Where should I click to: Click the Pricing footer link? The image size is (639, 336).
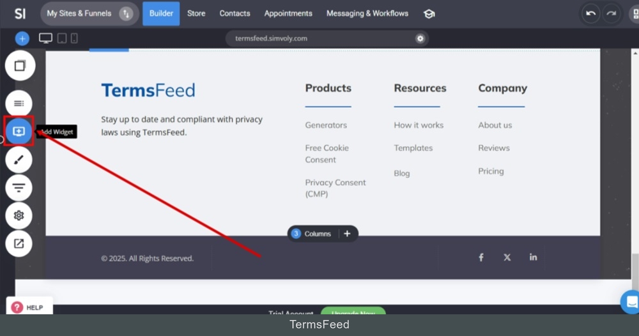[x=491, y=171]
